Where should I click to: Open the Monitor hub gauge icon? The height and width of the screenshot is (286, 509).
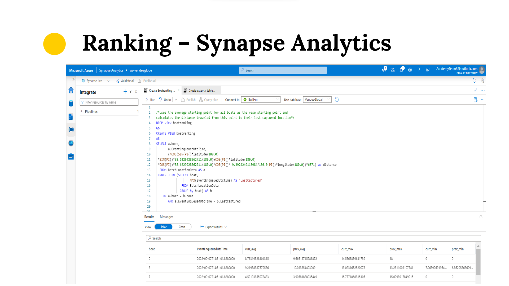coord(71,143)
